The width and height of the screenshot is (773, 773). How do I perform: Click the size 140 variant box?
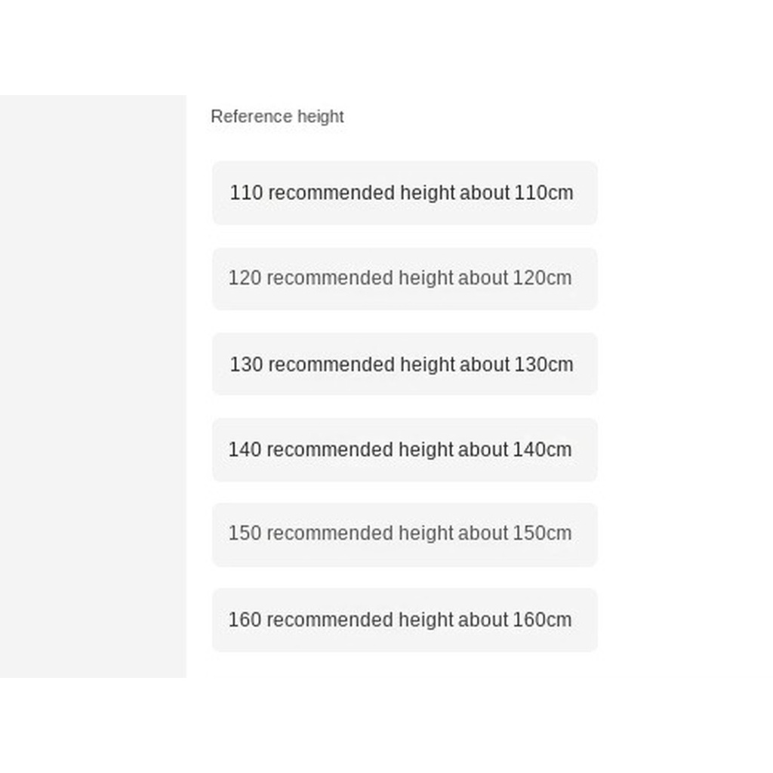click(x=404, y=450)
